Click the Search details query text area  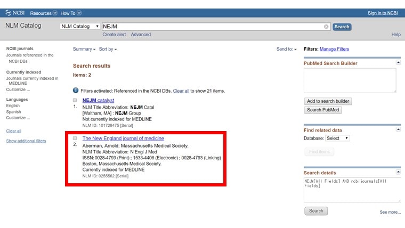pos(352,190)
